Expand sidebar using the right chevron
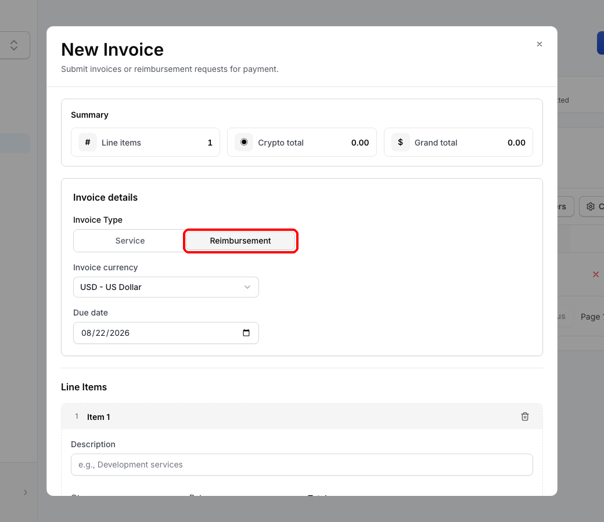This screenshot has height=522, width=604. click(26, 492)
